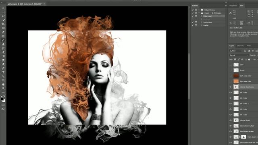Select the Eyedropper tool in the toolbar
This screenshot has width=258, height=145.
pyautogui.click(x=3, y=32)
